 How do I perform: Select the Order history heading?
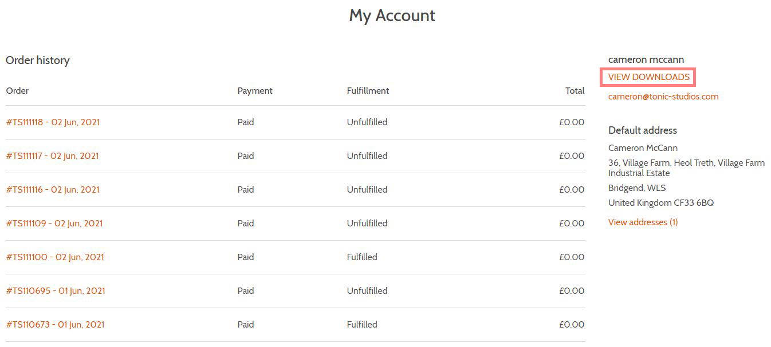(x=38, y=60)
